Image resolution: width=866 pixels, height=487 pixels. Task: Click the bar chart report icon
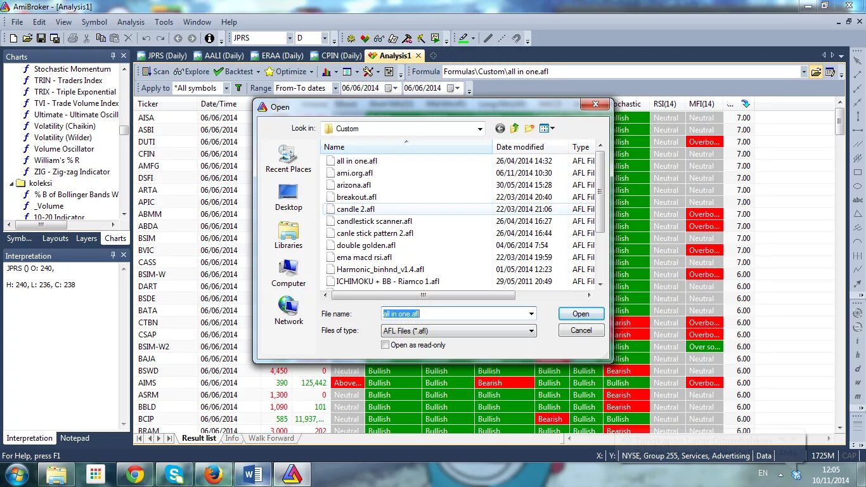coord(326,72)
